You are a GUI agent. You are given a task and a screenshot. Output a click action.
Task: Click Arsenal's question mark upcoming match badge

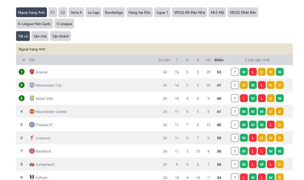[235, 72]
